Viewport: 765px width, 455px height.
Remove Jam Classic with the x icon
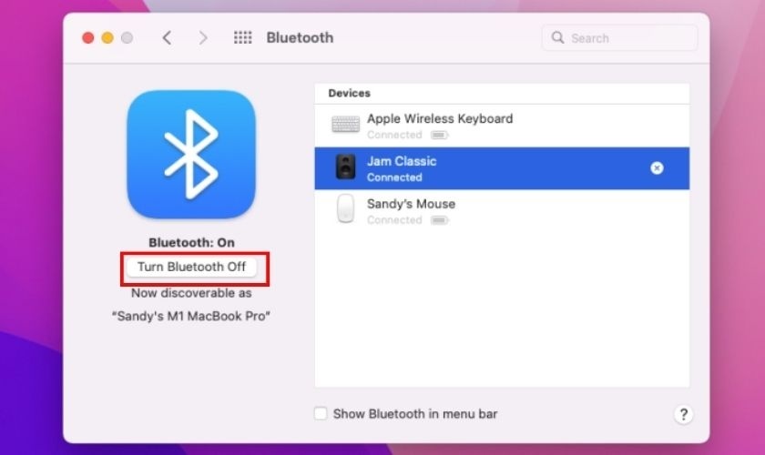point(657,168)
